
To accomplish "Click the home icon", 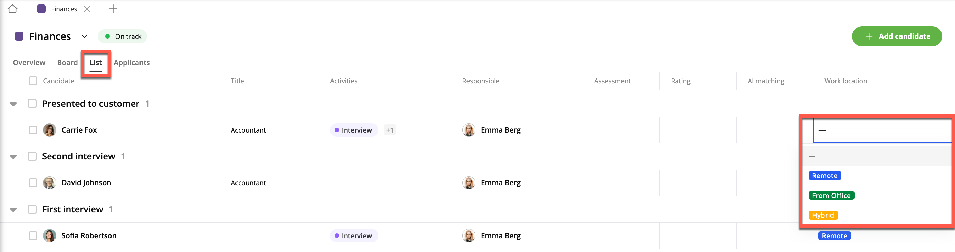I will [13, 9].
